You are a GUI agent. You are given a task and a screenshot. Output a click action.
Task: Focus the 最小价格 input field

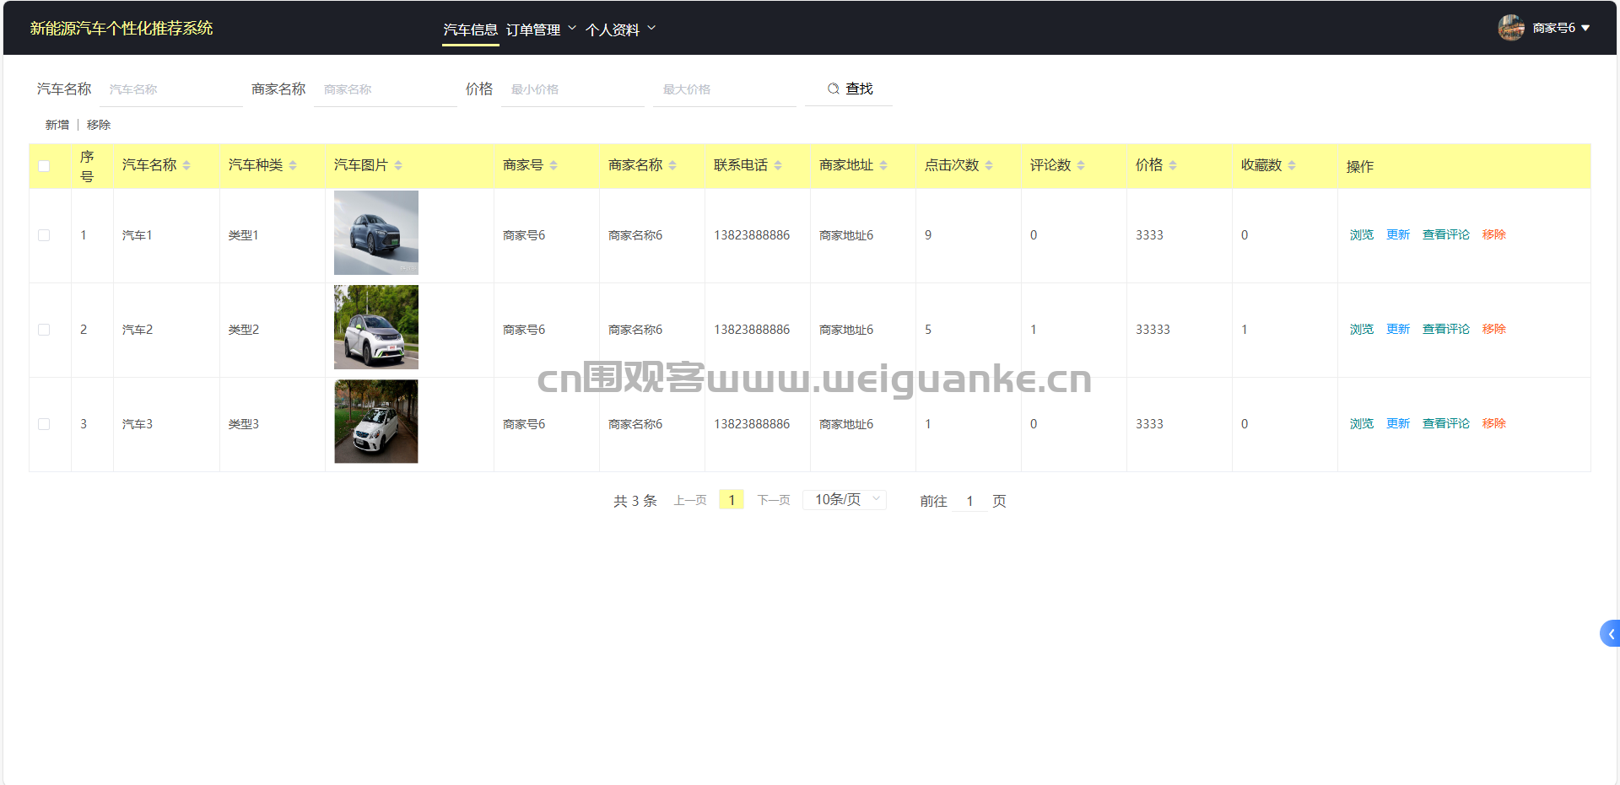coord(572,89)
